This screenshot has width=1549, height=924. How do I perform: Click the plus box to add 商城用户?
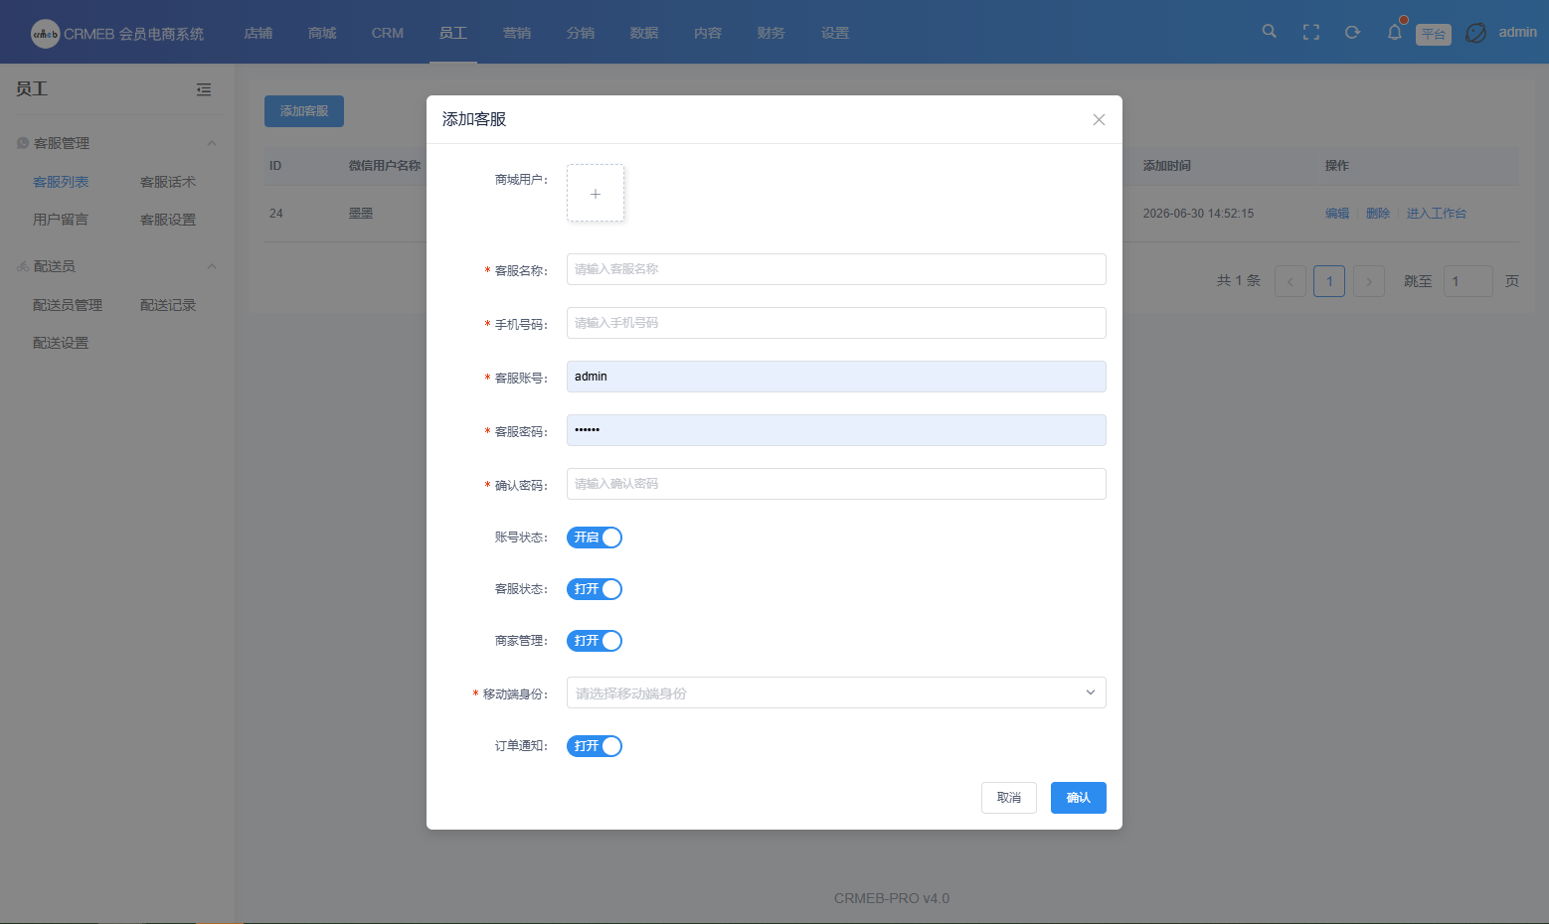click(596, 193)
